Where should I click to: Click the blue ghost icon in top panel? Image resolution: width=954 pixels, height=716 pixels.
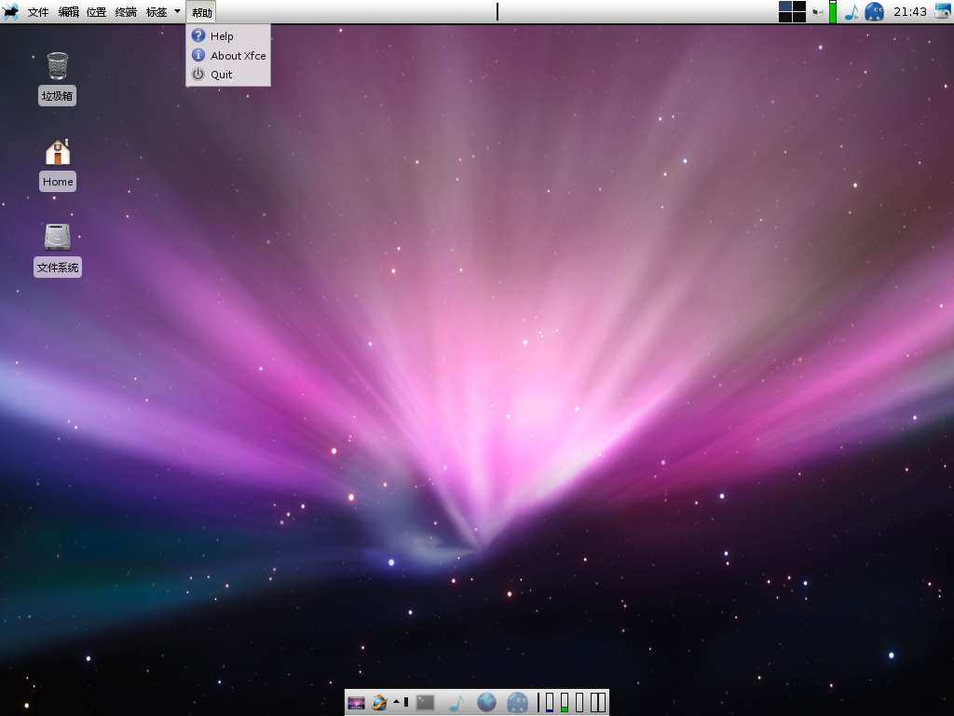(874, 11)
